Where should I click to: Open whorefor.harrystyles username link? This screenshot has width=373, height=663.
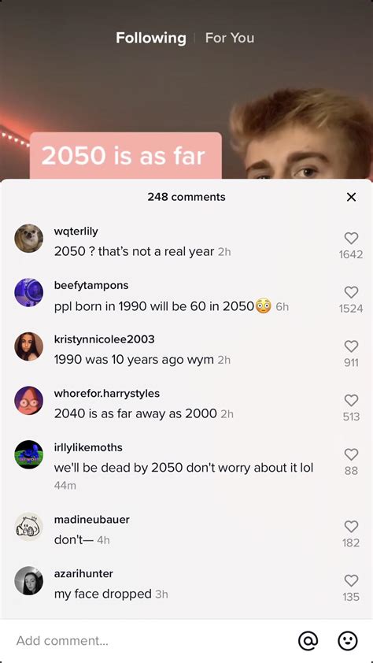107,393
